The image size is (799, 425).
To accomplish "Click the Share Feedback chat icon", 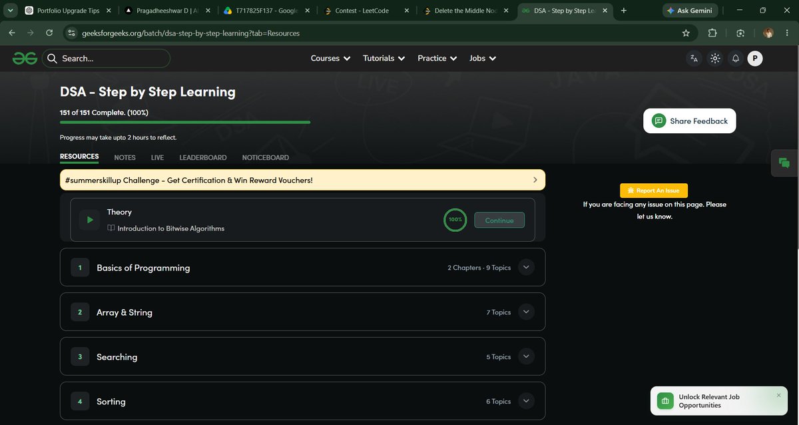I will (659, 121).
